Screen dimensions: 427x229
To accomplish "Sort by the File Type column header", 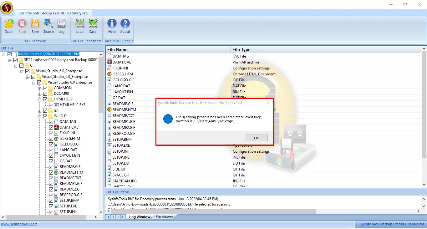I will (x=326, y=49).
